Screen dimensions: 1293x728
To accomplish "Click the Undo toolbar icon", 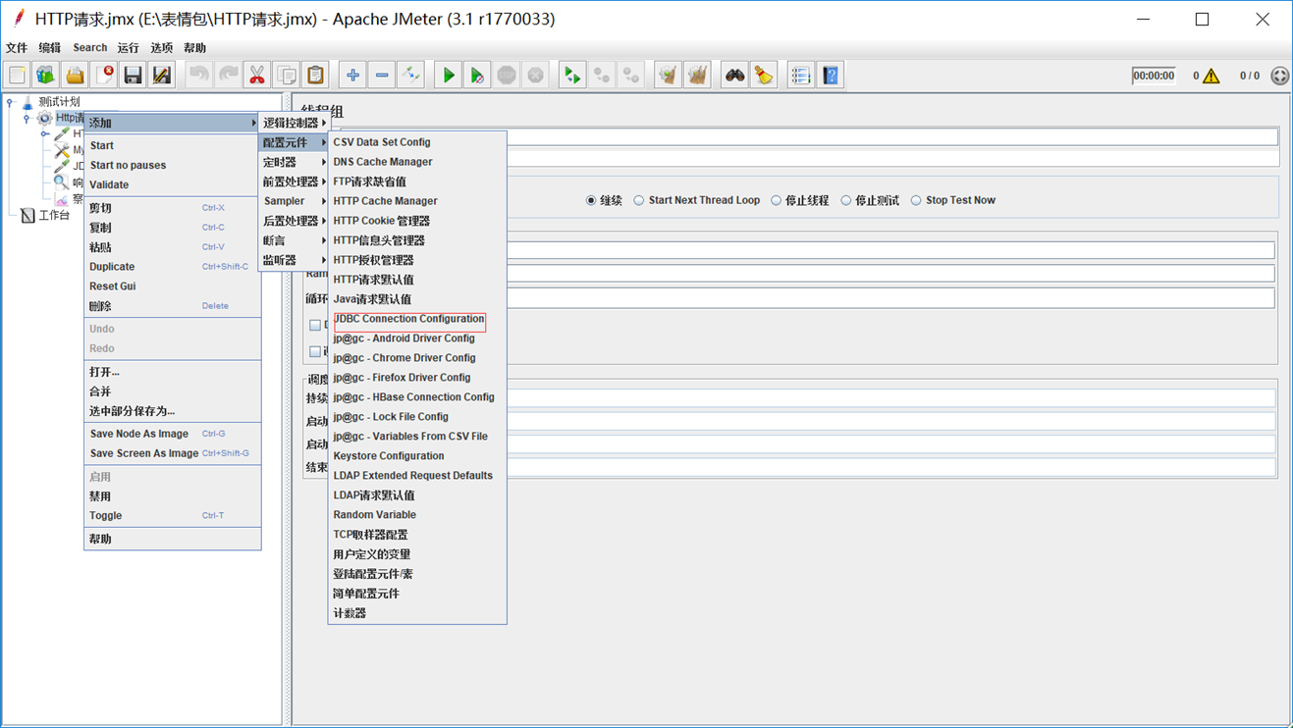I will [x=199, y=76].
